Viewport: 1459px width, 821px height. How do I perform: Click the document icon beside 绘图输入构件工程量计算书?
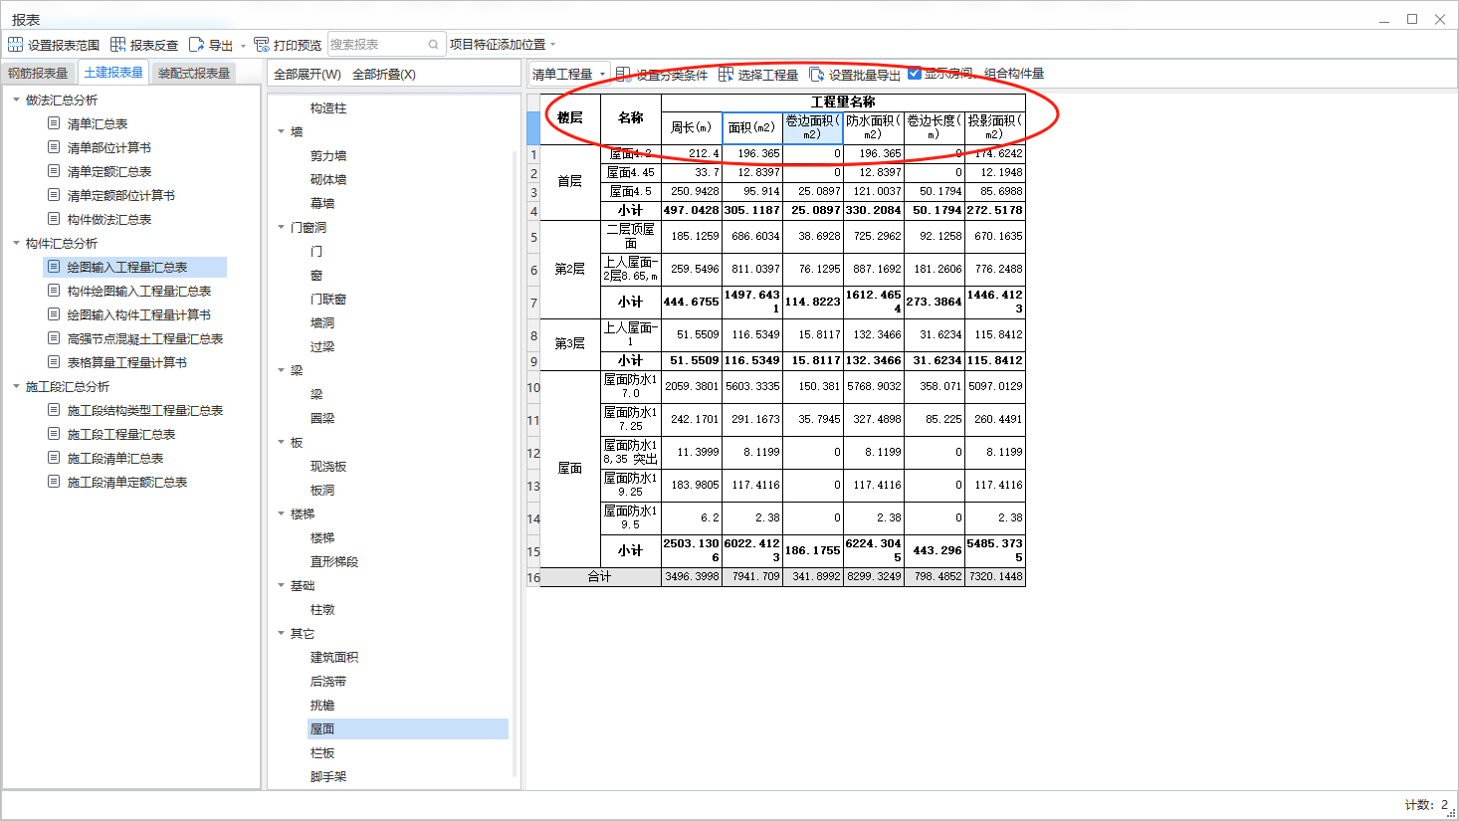click(x=54, y=314)
